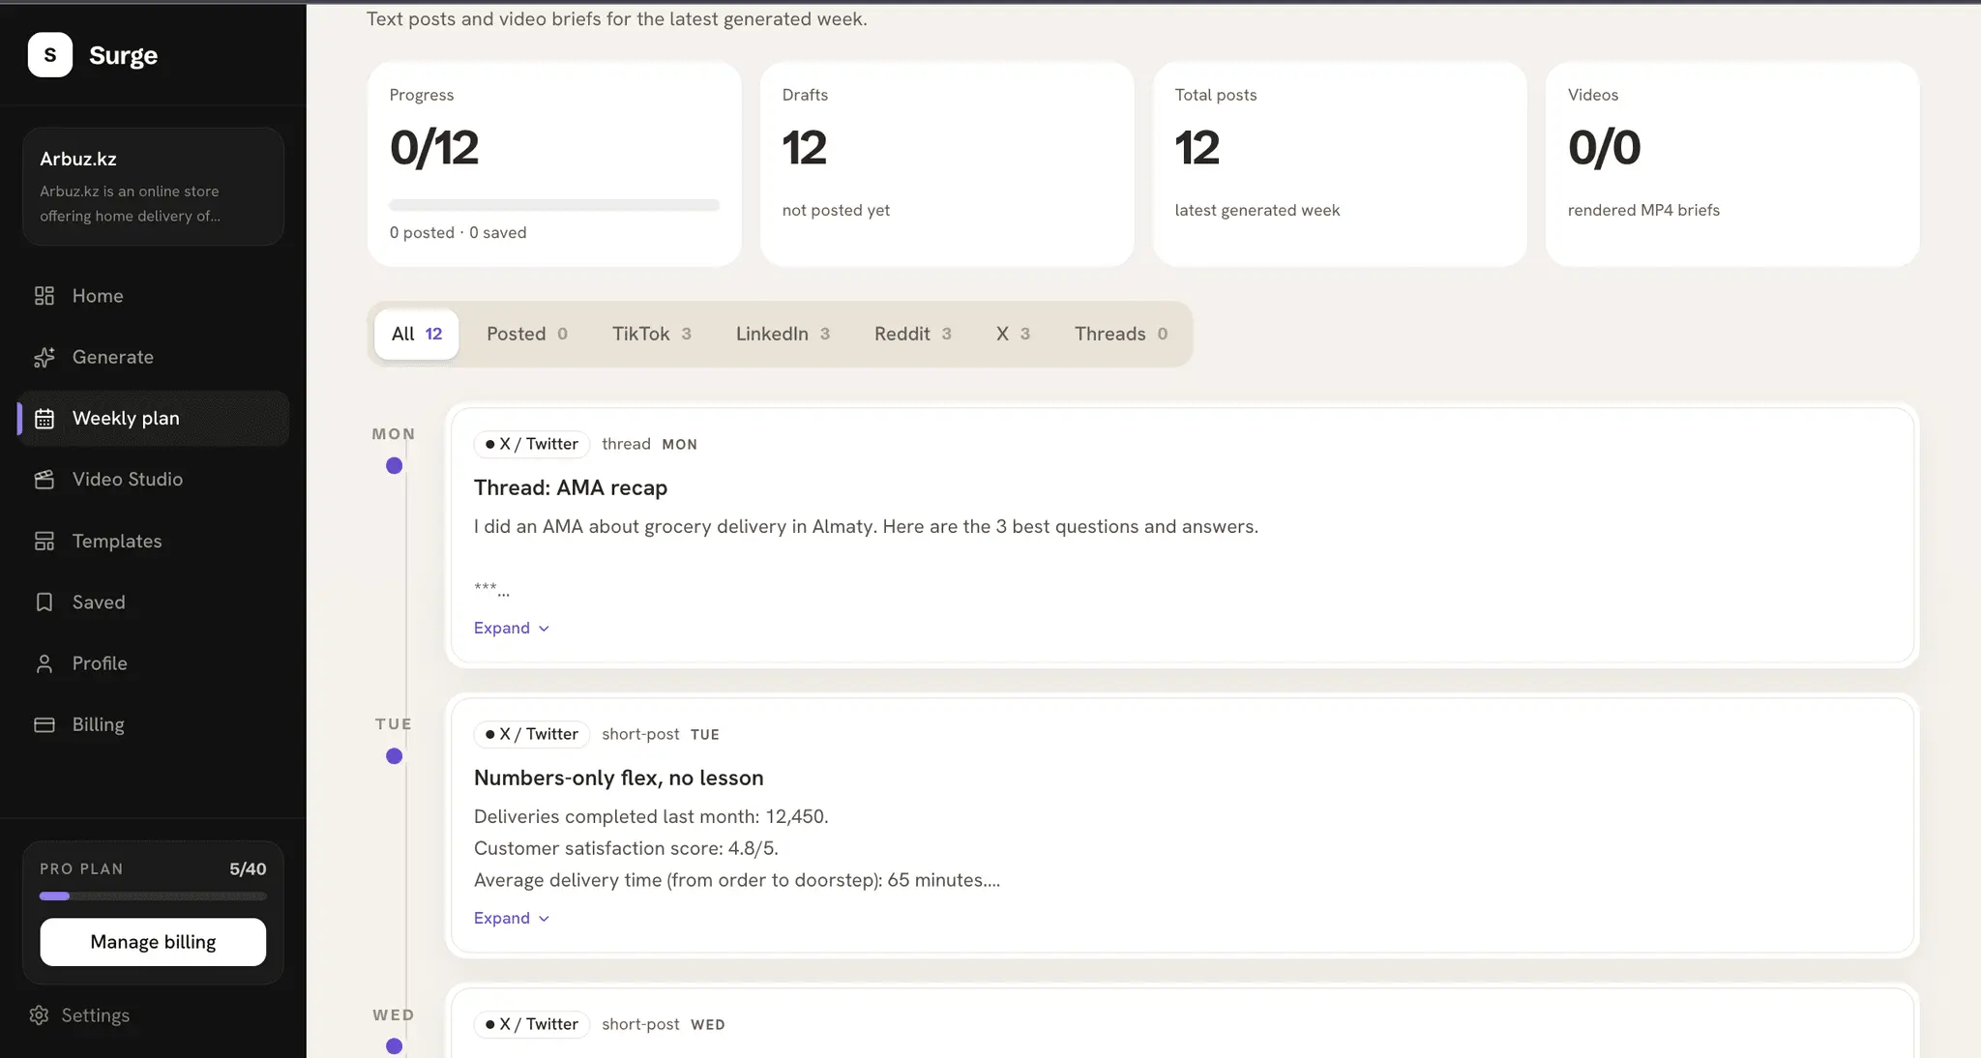Screen dimensions: 1981x1058
Task: Click the Saved bookmark icon
Action: pyautogui.click(x=44, y=602)
